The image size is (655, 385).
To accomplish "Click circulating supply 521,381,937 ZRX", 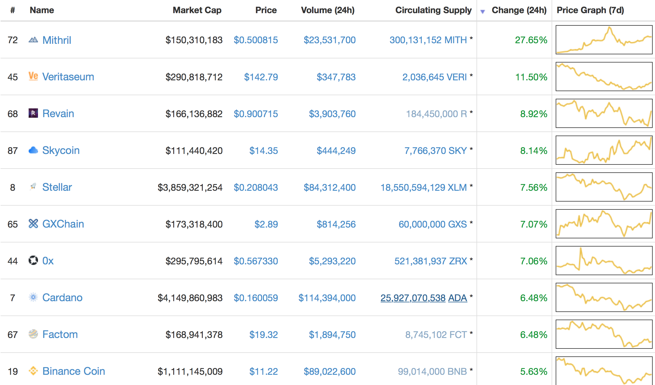I will (x=431, y=261).
